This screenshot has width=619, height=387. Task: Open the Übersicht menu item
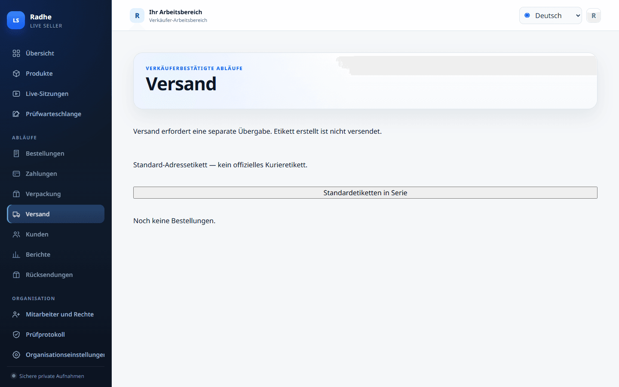point(56,53)
